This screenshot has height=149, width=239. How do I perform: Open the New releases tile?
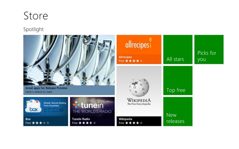coord(178,111)
